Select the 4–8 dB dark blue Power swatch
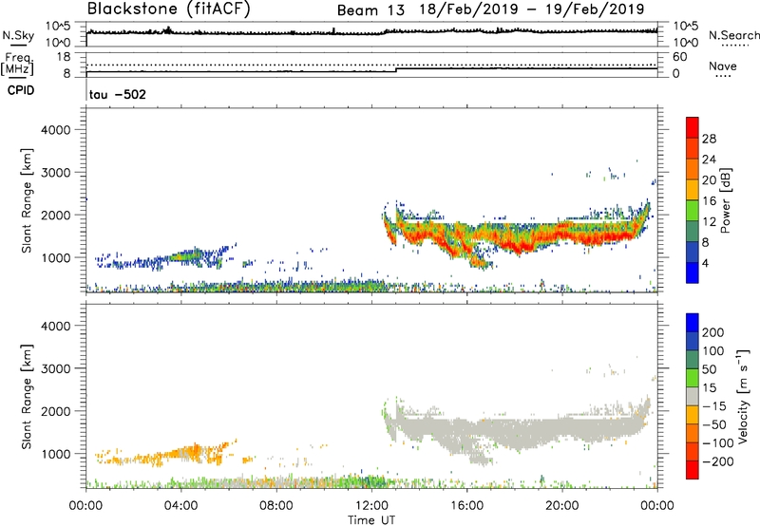 pyautogui.click(x=693, y=253)
